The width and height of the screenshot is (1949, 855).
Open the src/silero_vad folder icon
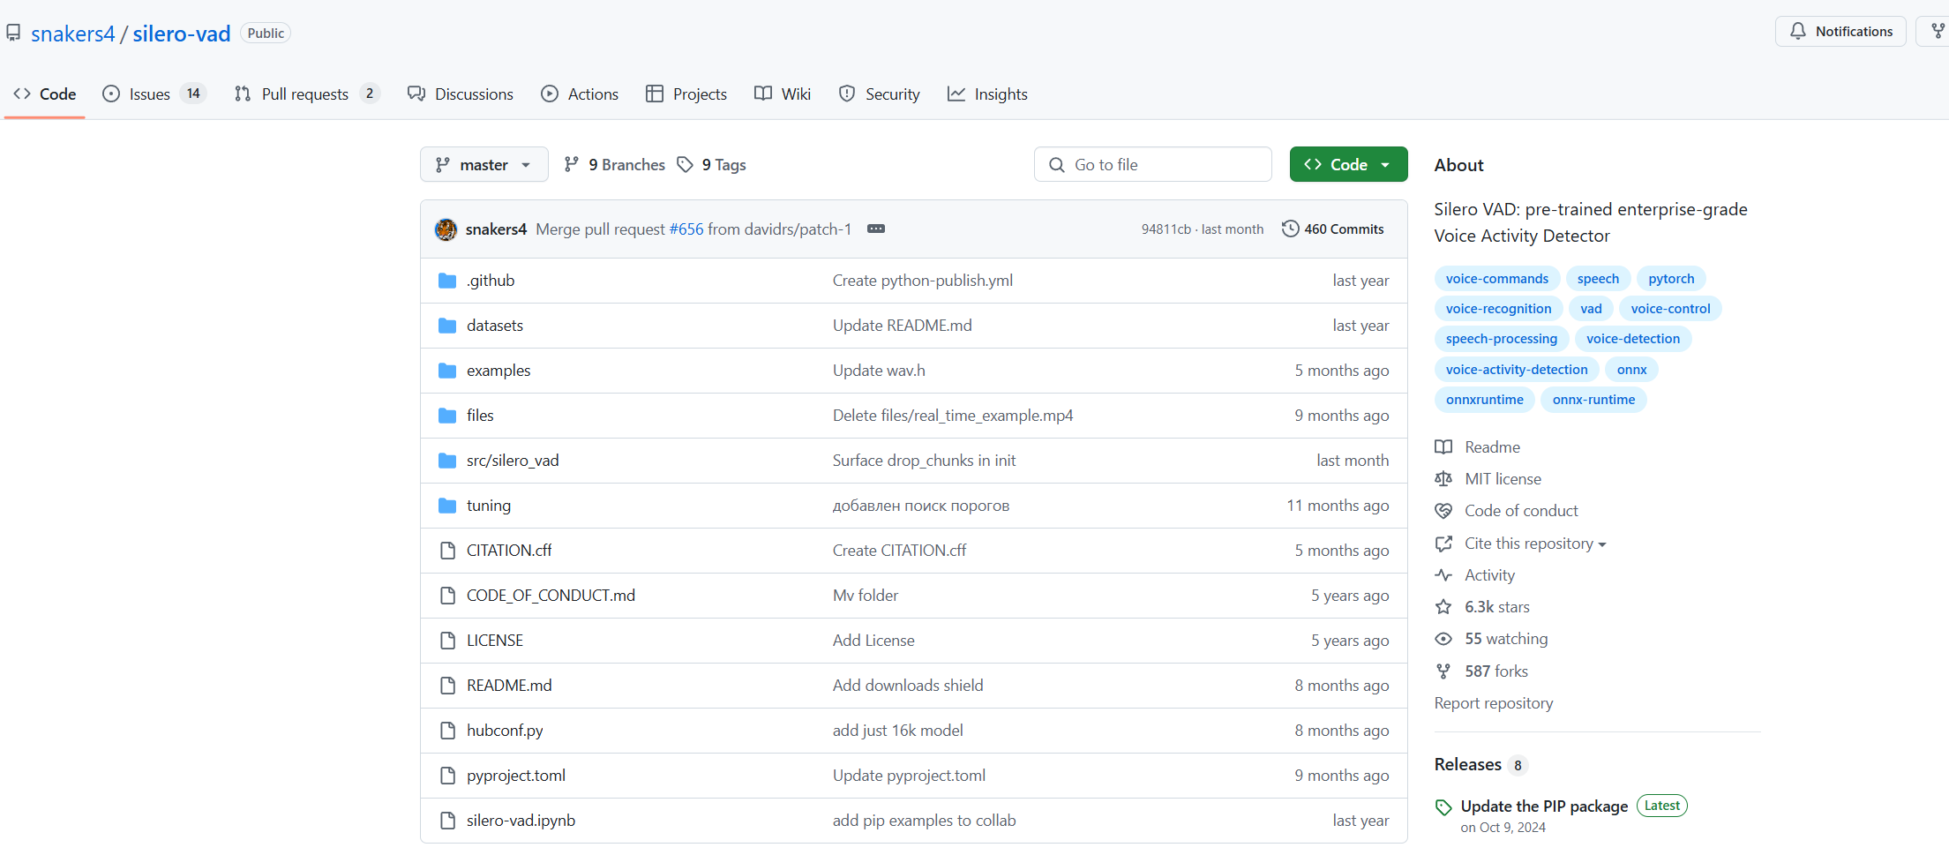447,461
